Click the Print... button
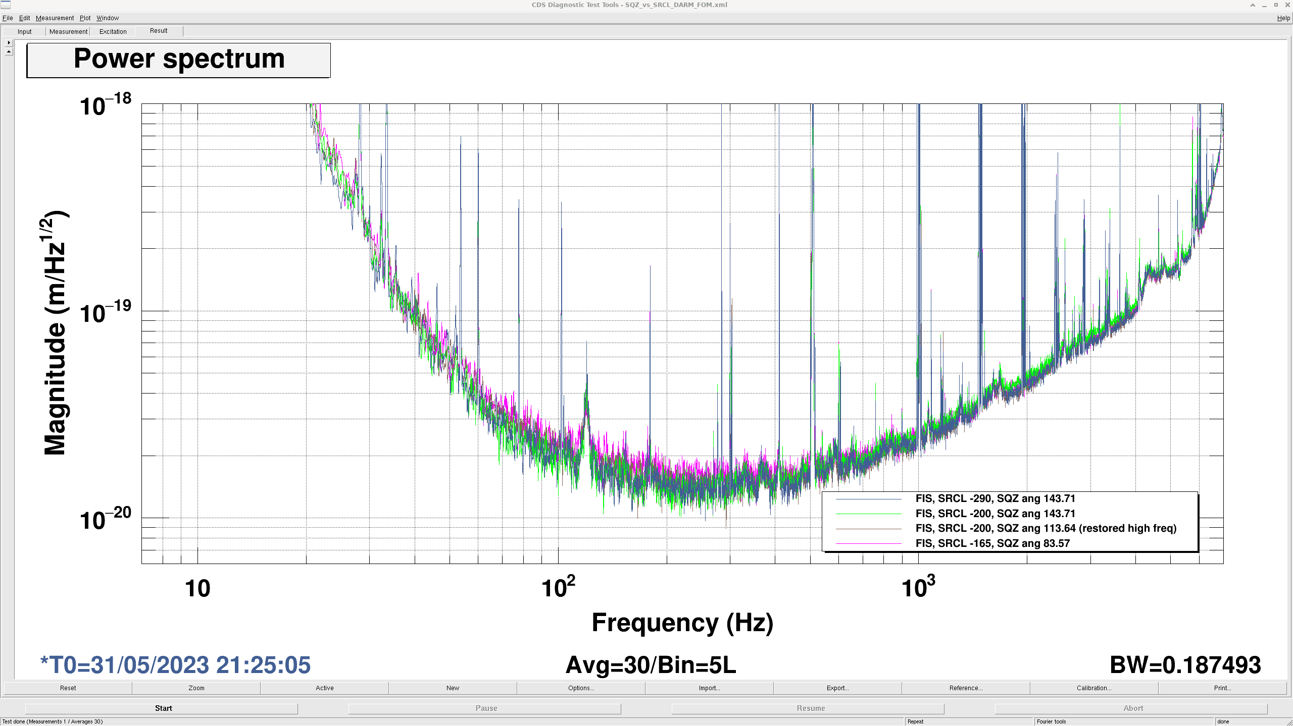Viewport: 1293px width, 726px height. coord(1222,688)
